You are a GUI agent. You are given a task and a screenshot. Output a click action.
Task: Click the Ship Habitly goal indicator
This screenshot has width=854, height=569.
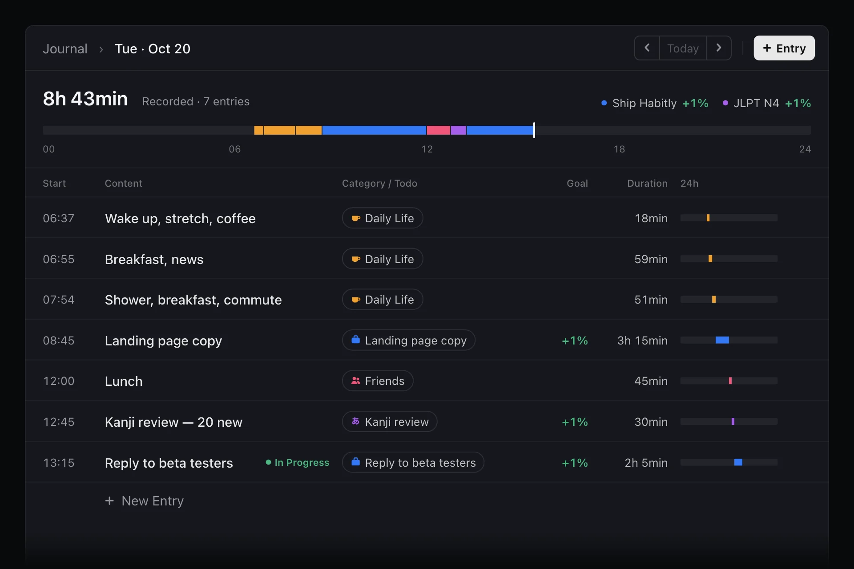click(655, 103)
